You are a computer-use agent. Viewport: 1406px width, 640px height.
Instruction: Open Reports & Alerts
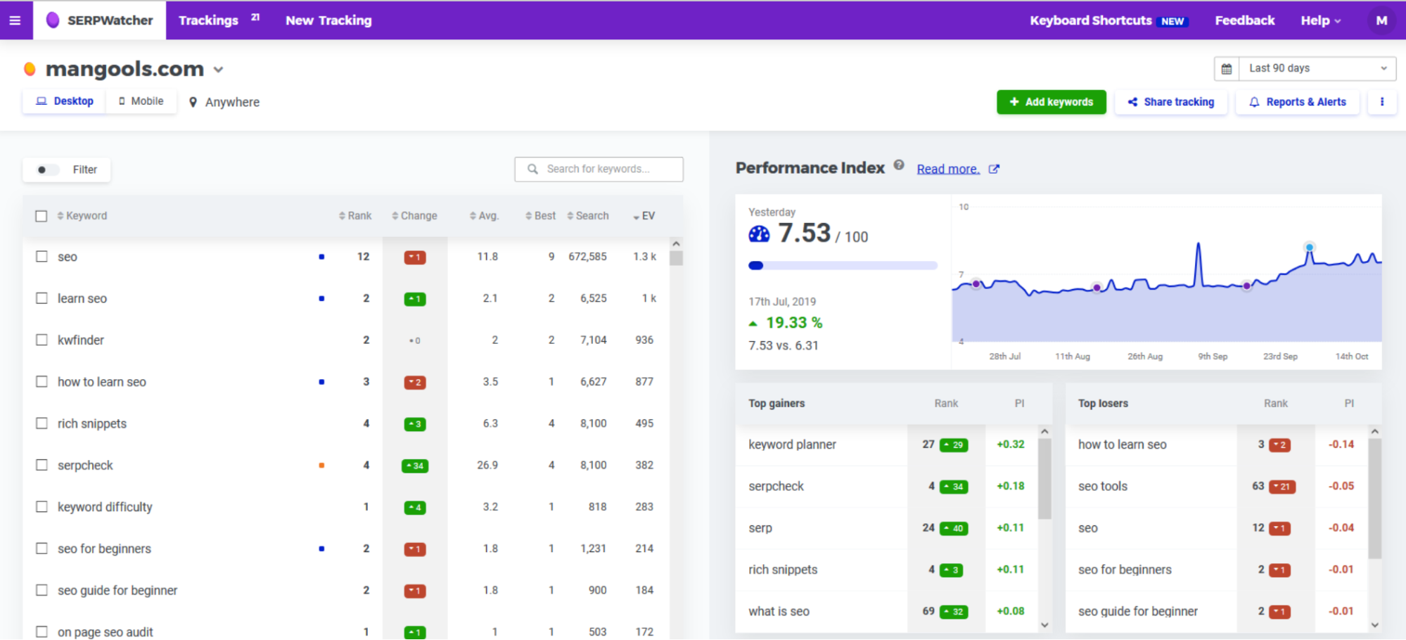pyautogui.click(x=1298, y=102)
